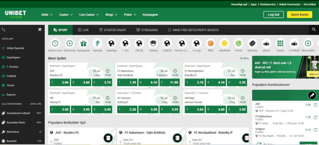
Task: Switch to the STREAMING tab
Action: click(x=147, y=30)
